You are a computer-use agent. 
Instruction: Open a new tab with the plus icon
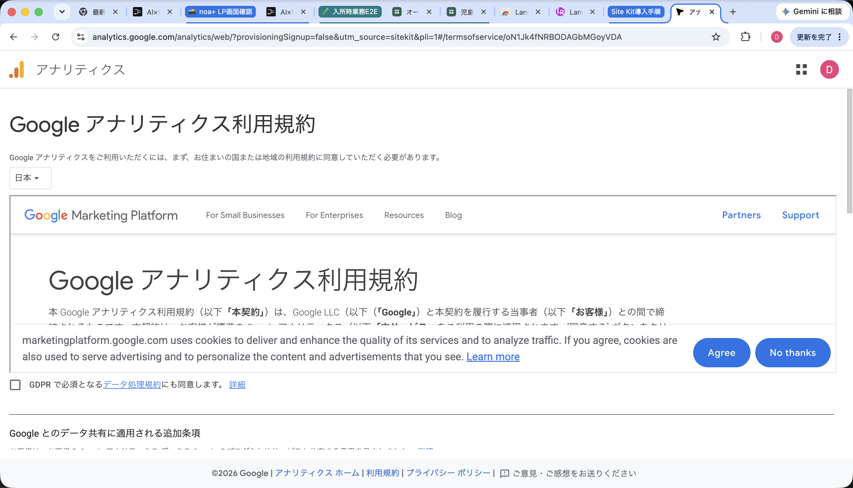click(733, 12)
